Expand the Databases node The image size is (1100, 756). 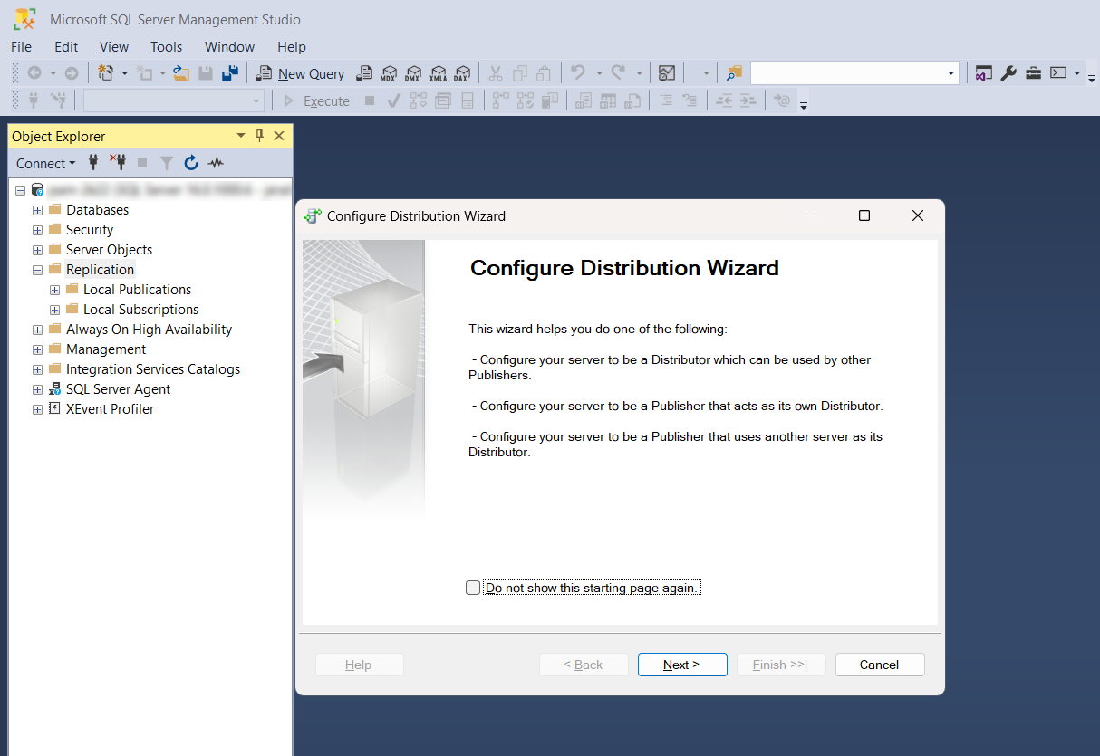pos(36,209)
